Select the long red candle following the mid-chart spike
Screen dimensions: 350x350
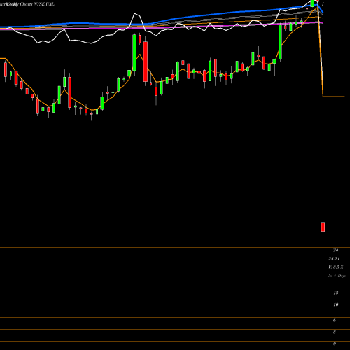146,62
